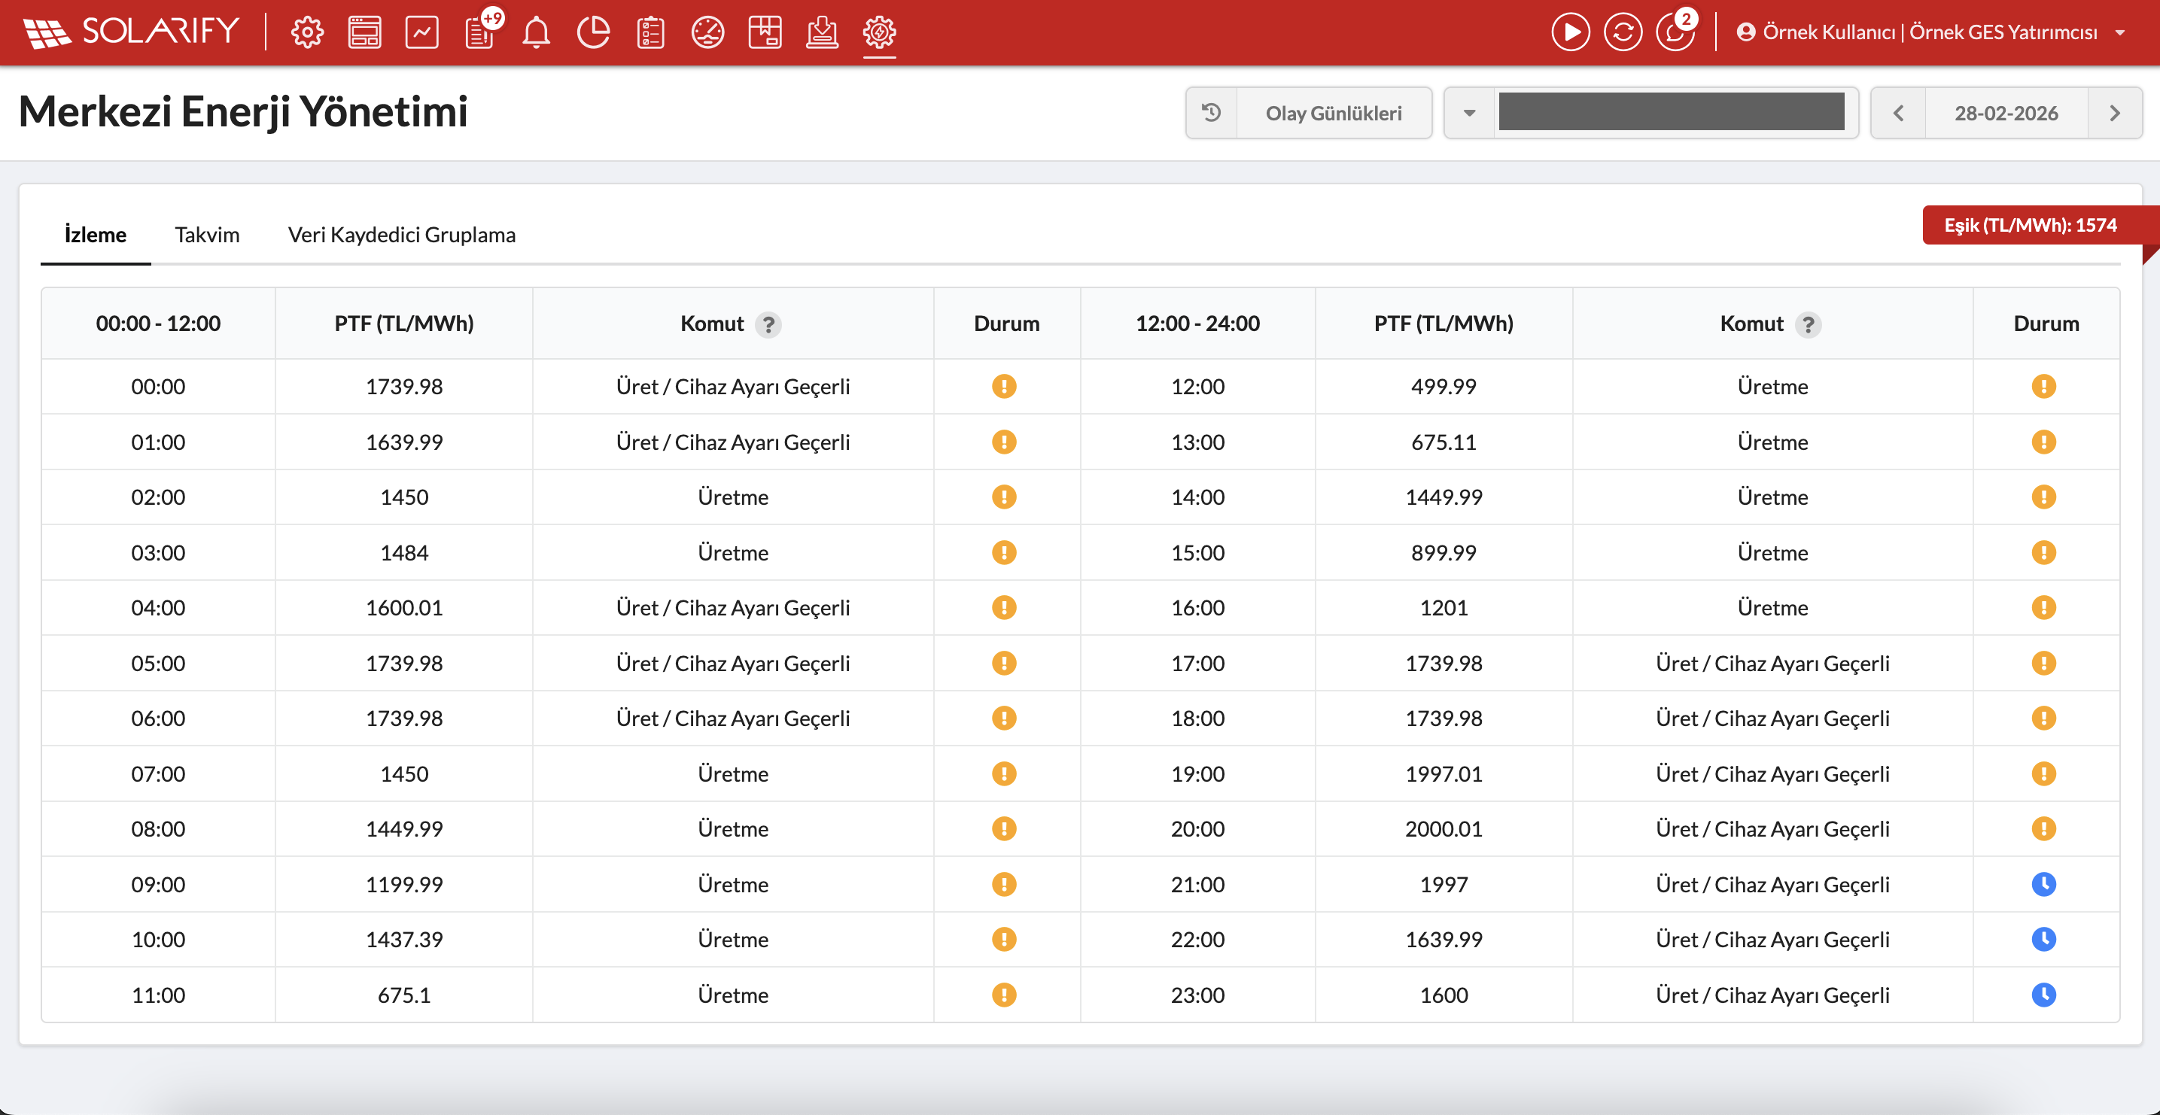Screen dimensions: 2160x1115
Task: Expand the plant selector dropdown arrow
Action: (x=1469, y=113)
